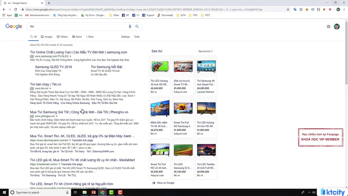Viewport: 348px width, 196px height.
Task: Switch to Images results tab
Action: tap(46, 37)
